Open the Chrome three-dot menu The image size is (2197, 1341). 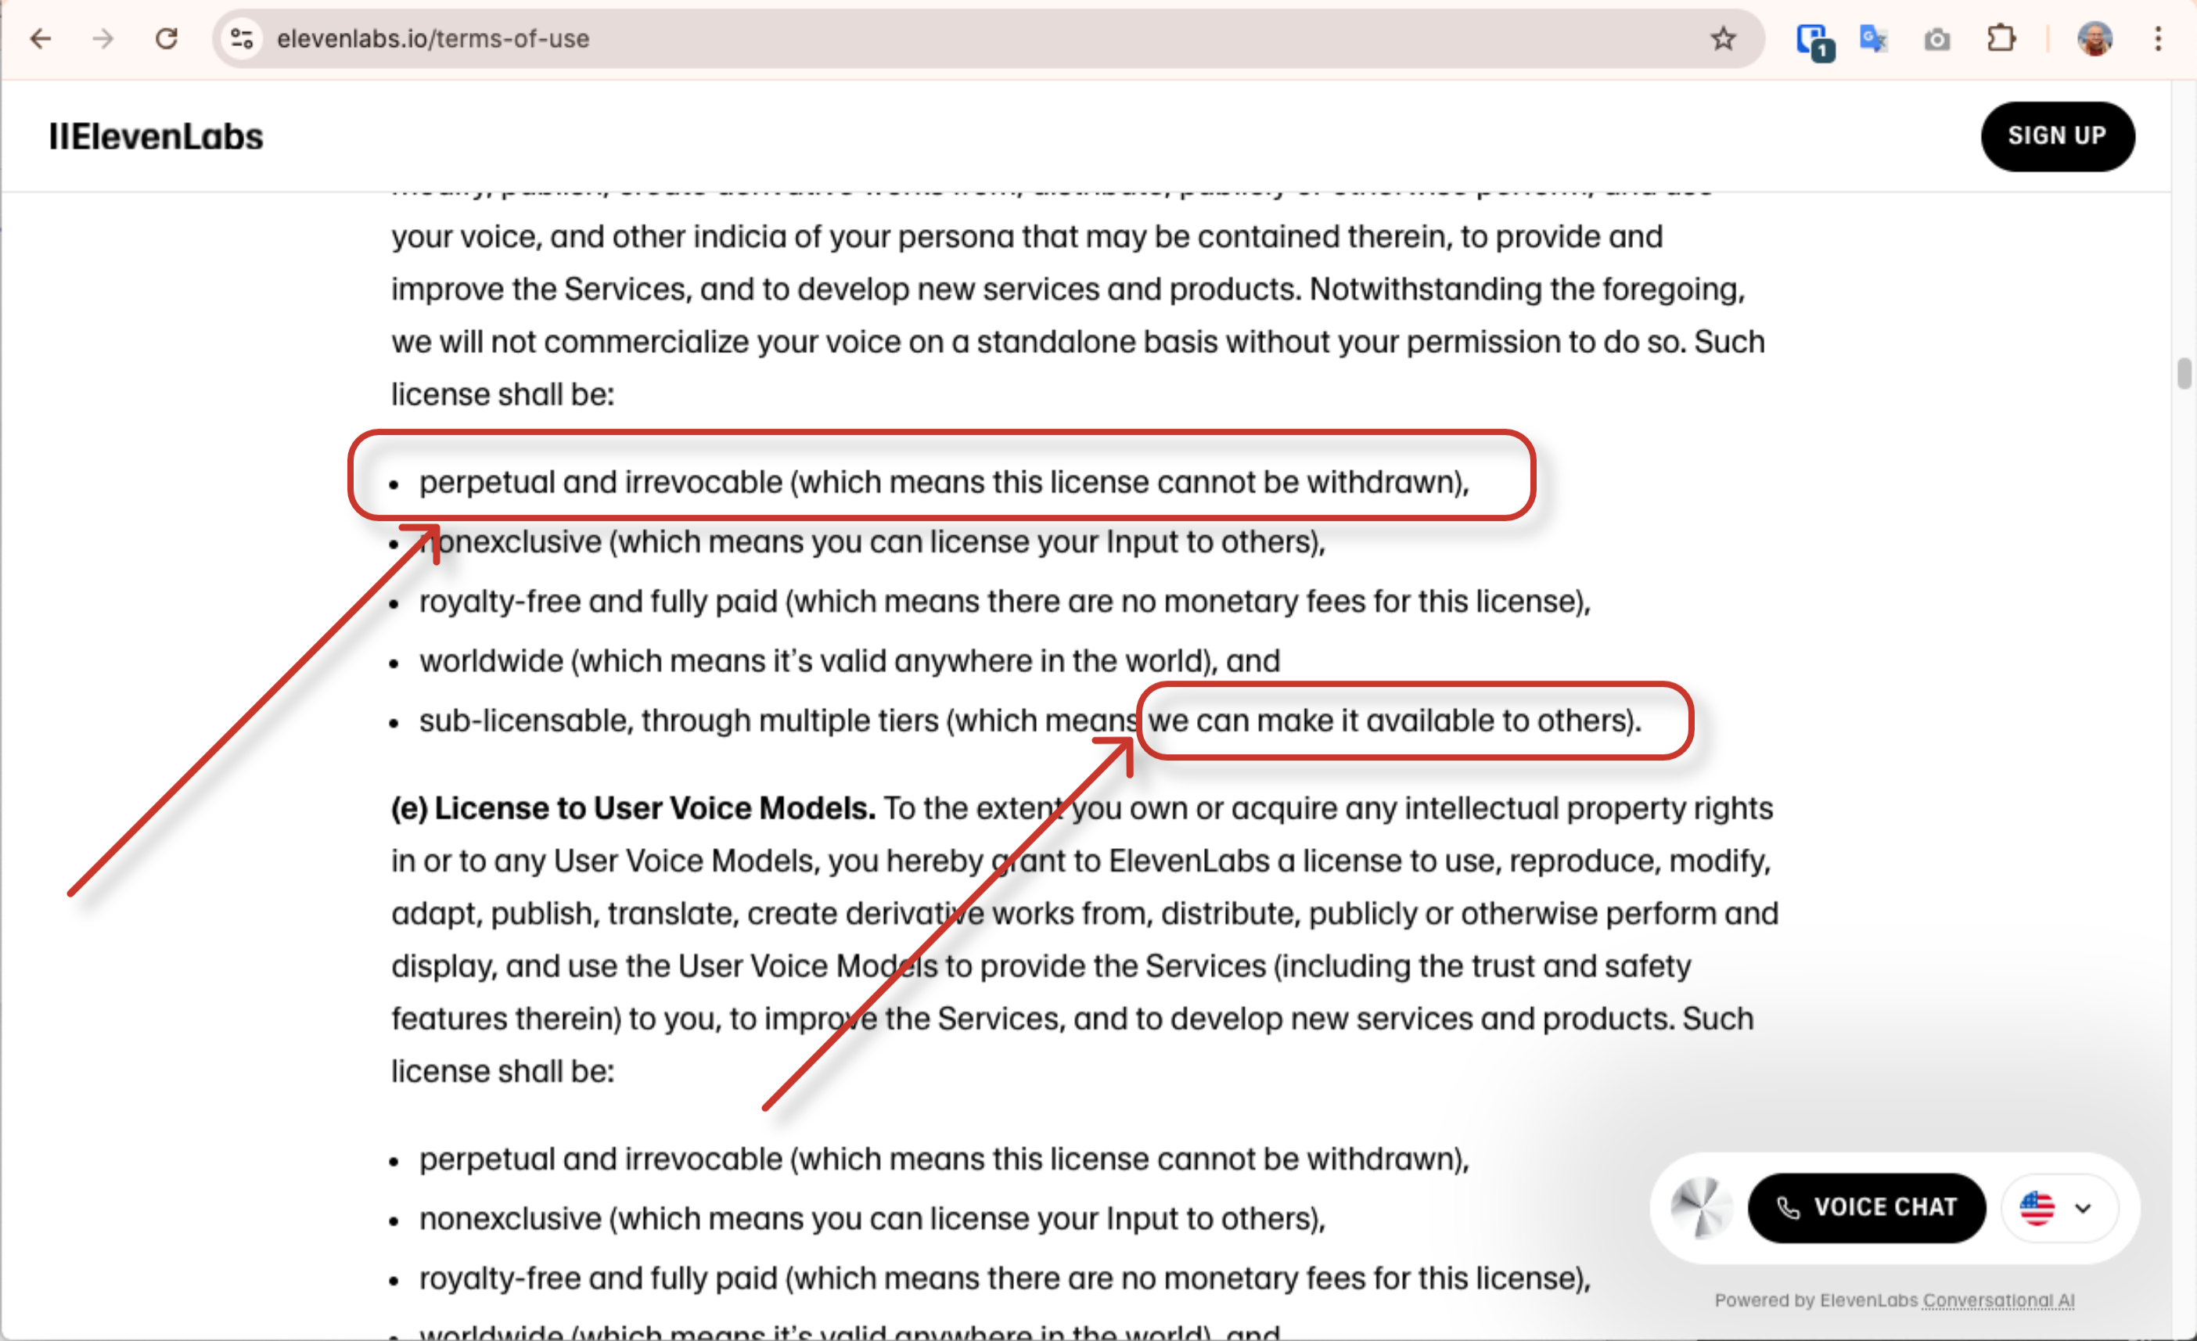tap(2158, 38)
